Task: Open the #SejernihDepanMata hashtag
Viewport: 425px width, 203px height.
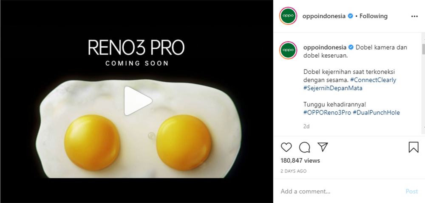Action: coord(333,88)
